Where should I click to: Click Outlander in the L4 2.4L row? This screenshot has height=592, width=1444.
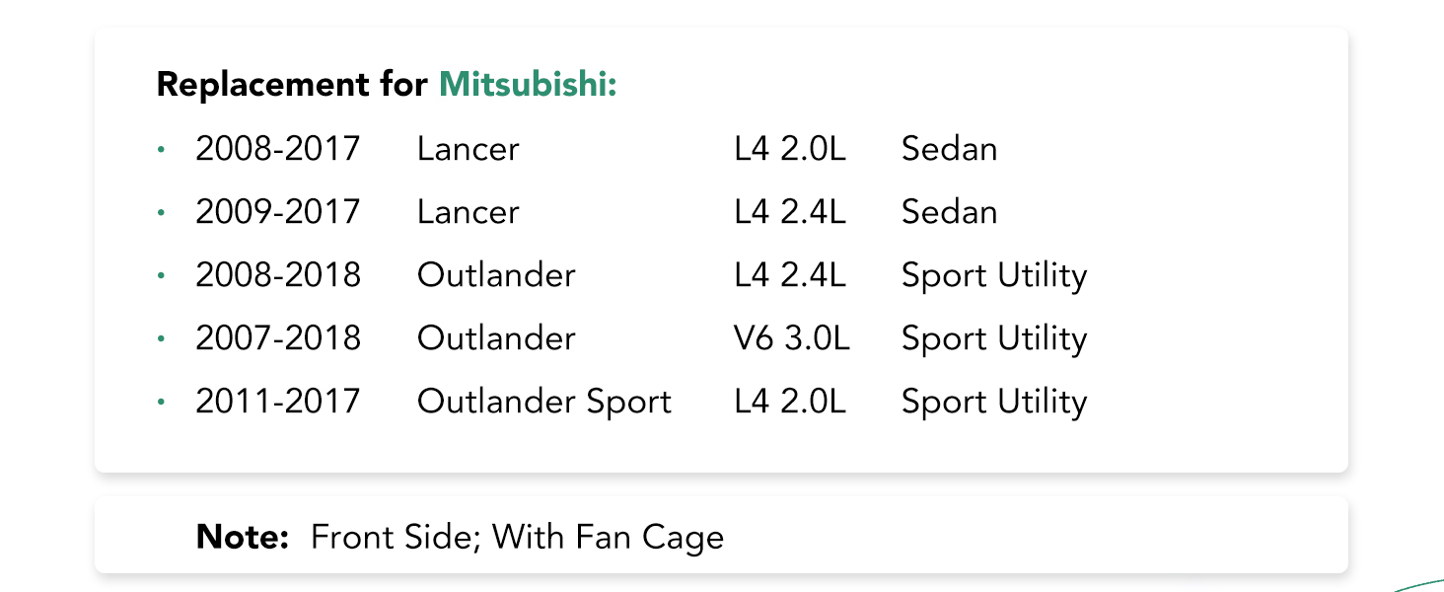pos(496,275)
